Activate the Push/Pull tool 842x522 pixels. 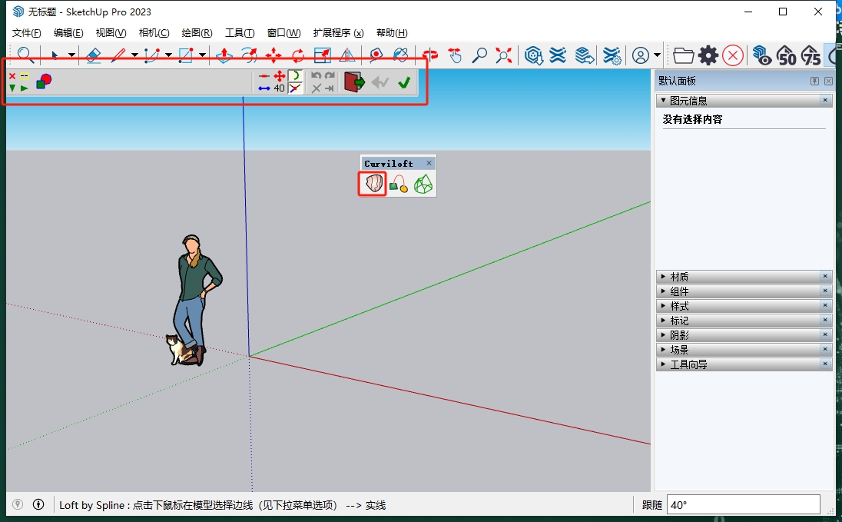[224, 55]
